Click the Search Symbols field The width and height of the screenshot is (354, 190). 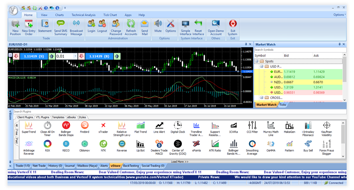click(300, 50)
